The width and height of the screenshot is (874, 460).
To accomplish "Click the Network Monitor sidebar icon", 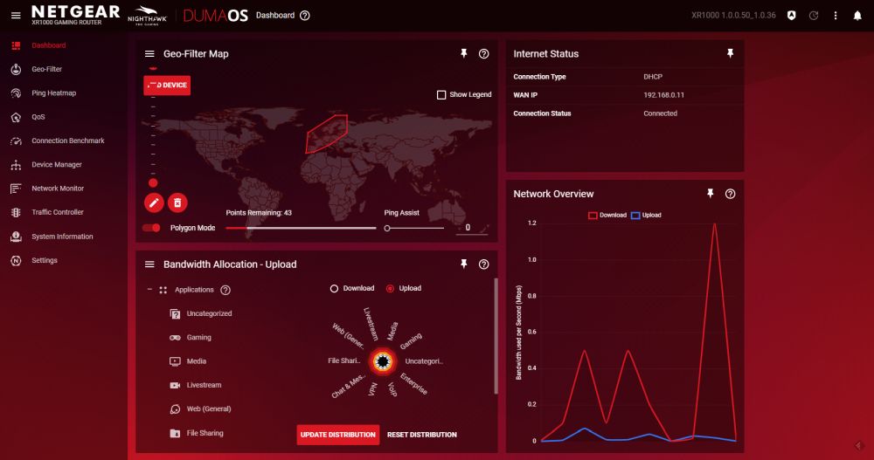I will (16, 189).
